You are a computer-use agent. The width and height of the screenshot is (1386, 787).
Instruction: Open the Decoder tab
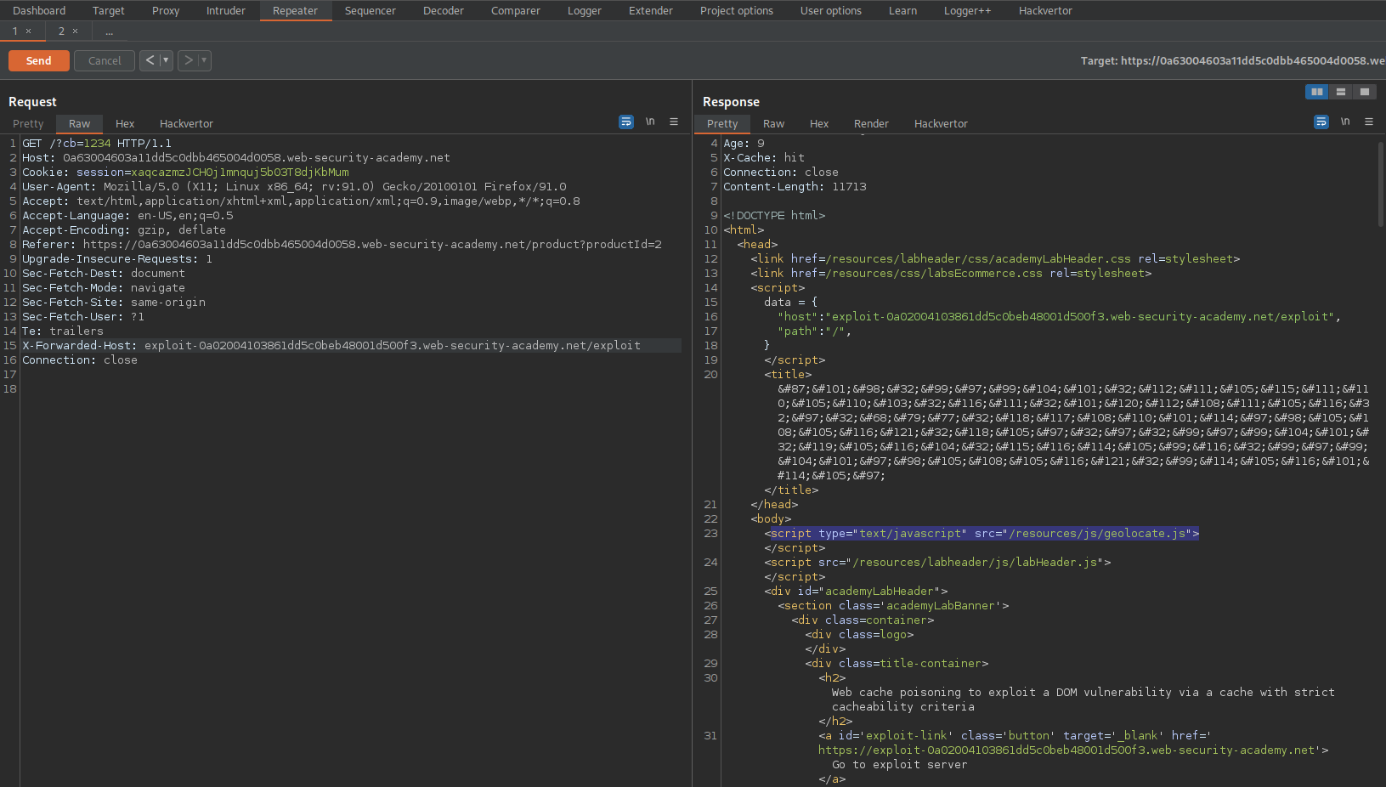pyautogui.click(x=444, y=10)
